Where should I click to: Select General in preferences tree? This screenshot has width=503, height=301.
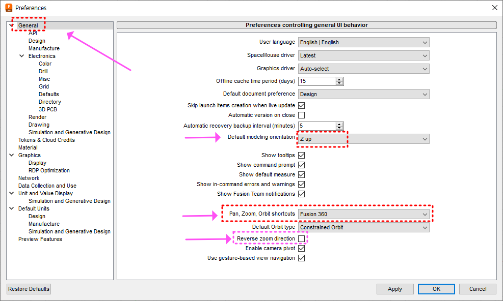coord(28,25)
